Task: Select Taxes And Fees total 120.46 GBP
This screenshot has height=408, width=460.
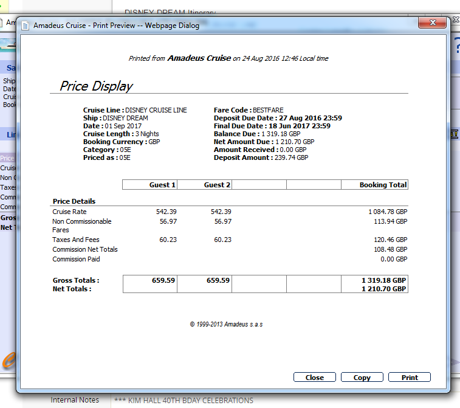Action: pyautogui.click(x=391, y=240)
